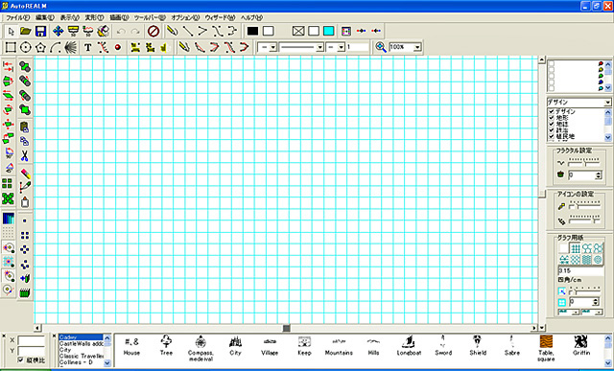
Task: Open the ウィザード menu
Action: [220, 17]
